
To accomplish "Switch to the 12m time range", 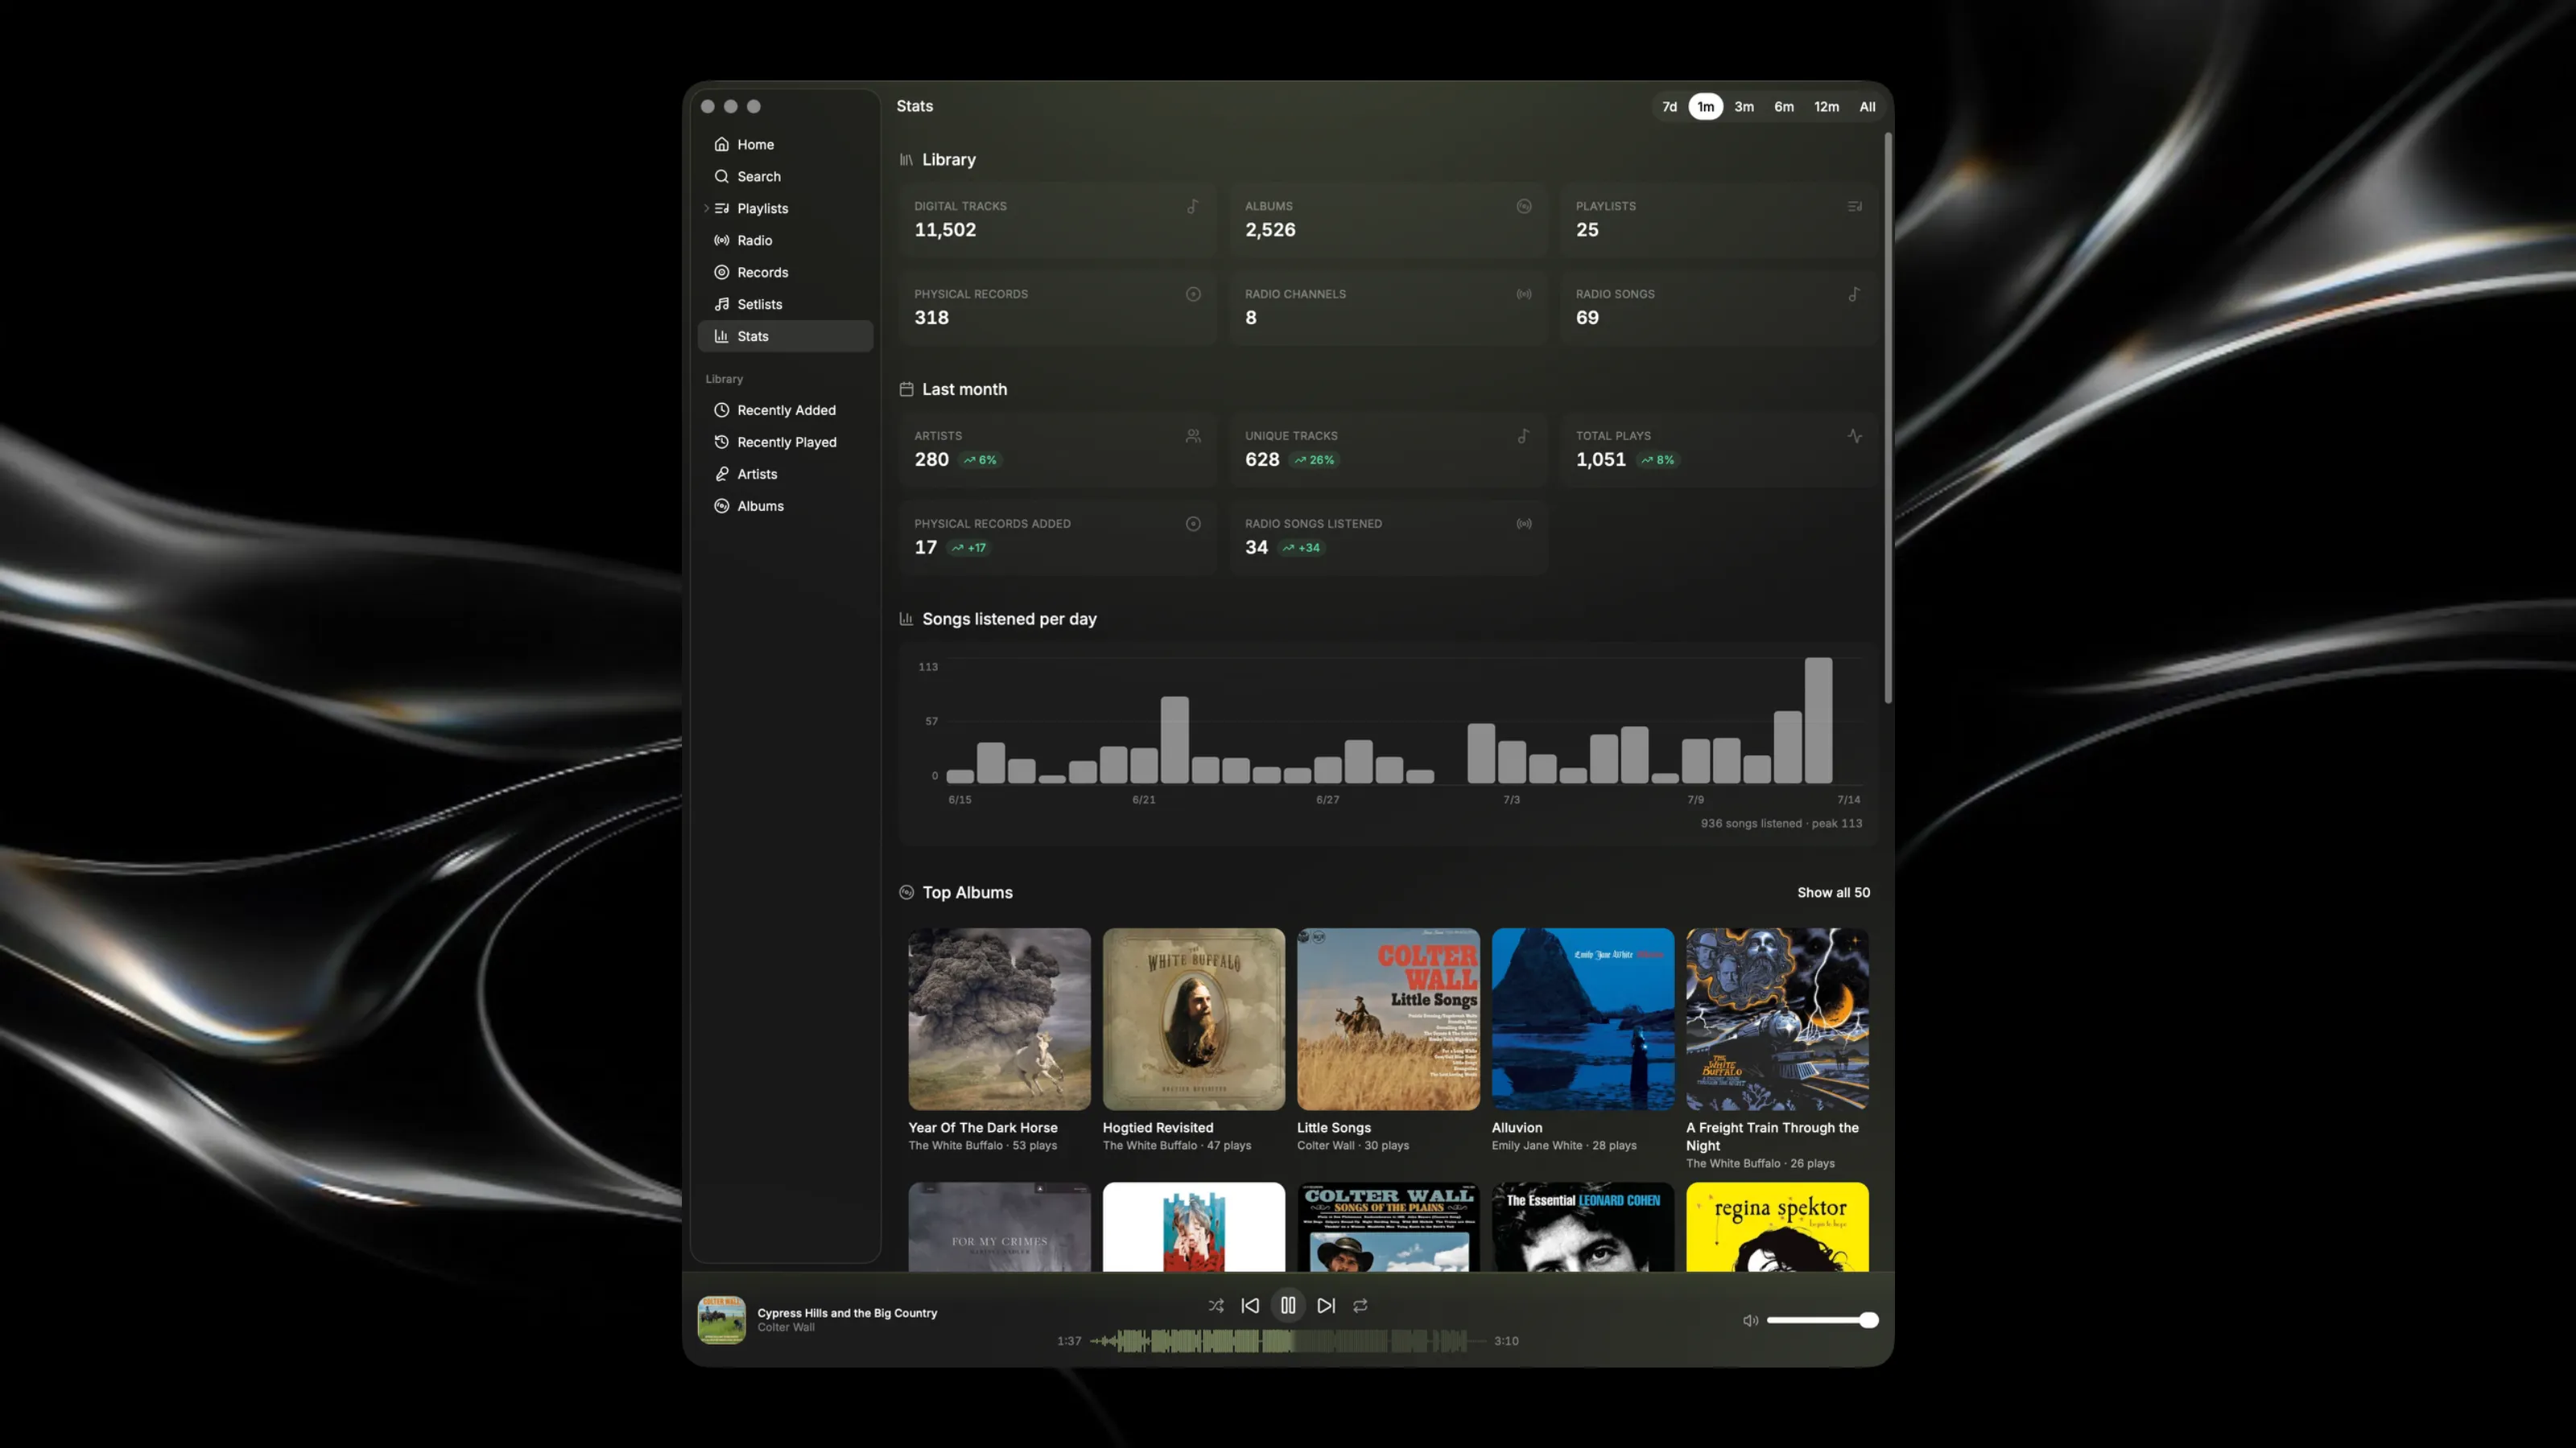I will tap(1827, 107).
